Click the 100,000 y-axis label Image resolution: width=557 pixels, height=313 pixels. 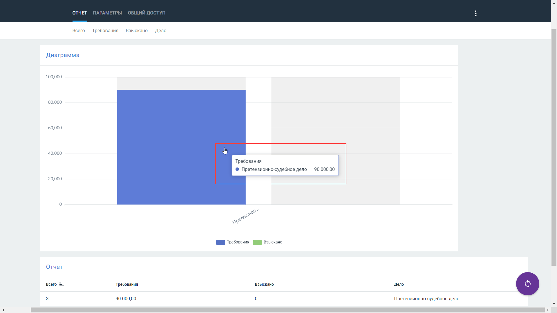click(54, 77)
